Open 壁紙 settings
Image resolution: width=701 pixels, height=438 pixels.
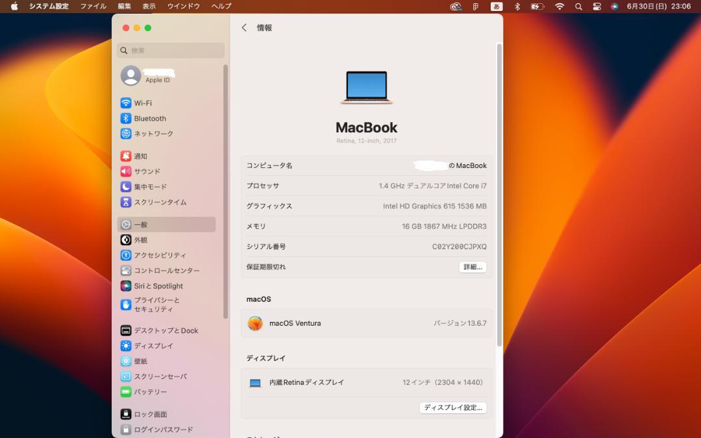pos(166,361)
